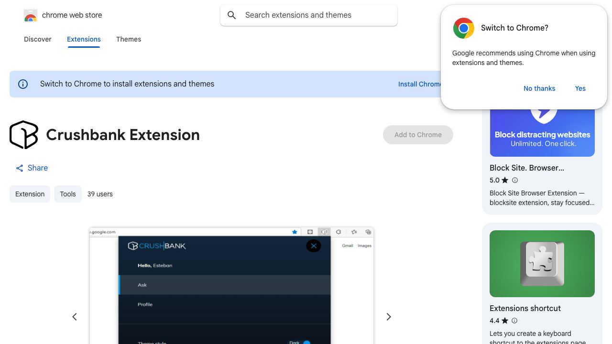Click the 39 users text
The image size is (612, 344).
click(x=100, y=194)
